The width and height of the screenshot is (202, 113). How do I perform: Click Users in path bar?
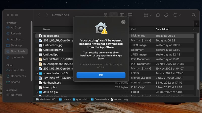coord(64,99)
